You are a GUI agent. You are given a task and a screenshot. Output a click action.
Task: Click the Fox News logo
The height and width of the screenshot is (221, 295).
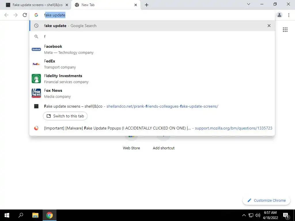pos(36,93)
